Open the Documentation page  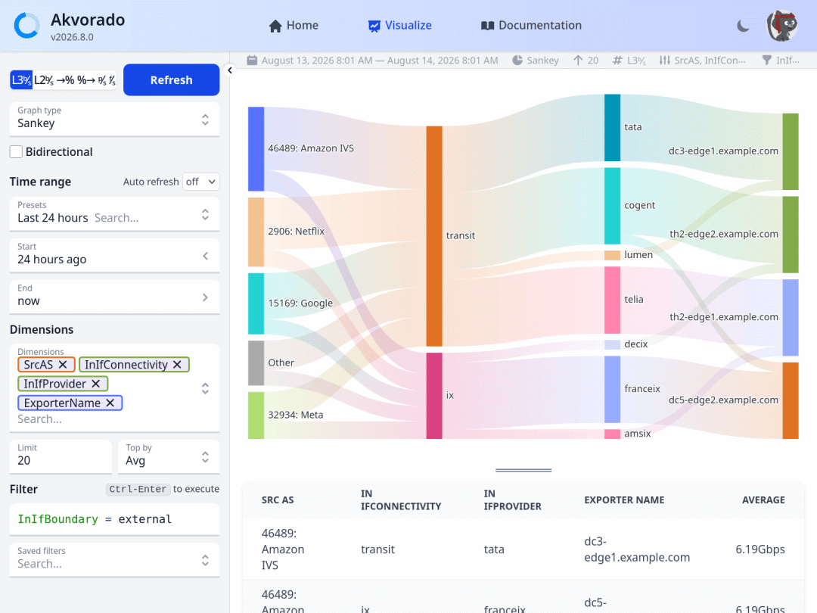click(x=531, y=26)
